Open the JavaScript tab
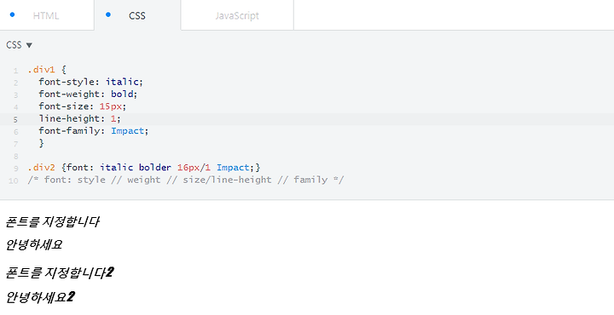 click(237, 15)
